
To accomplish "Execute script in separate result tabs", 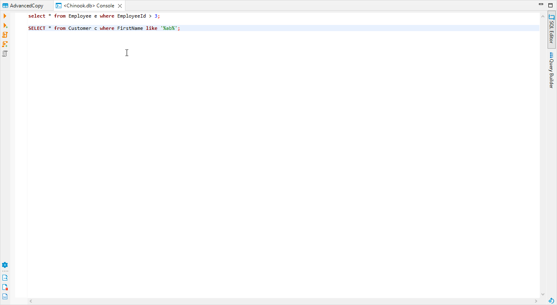I will point(5,44).
